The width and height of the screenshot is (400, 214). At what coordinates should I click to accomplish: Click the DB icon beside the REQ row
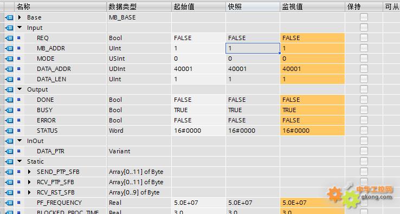tap(9, 38)
